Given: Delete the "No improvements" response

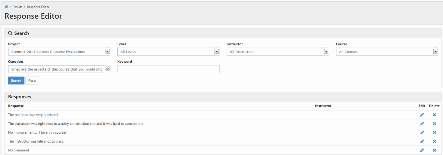Looking at the screenshot, I should point(434,132).
